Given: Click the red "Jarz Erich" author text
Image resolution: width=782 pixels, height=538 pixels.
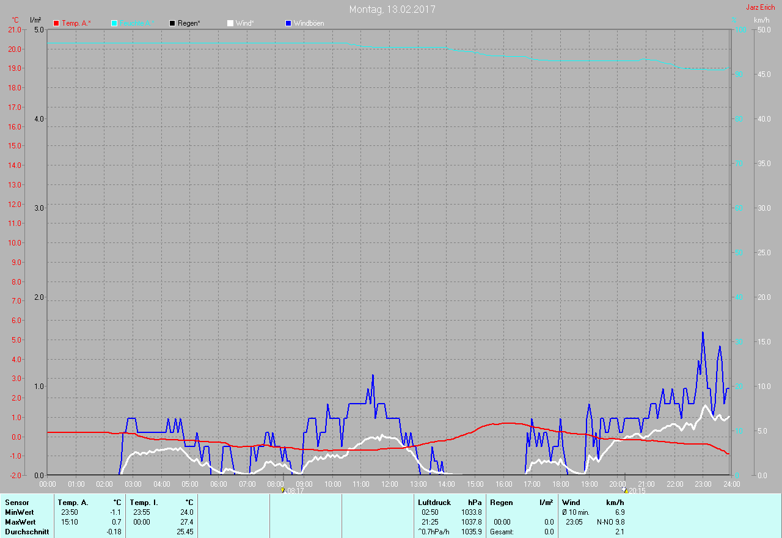Looking at the screenshot, I should 761,7.
